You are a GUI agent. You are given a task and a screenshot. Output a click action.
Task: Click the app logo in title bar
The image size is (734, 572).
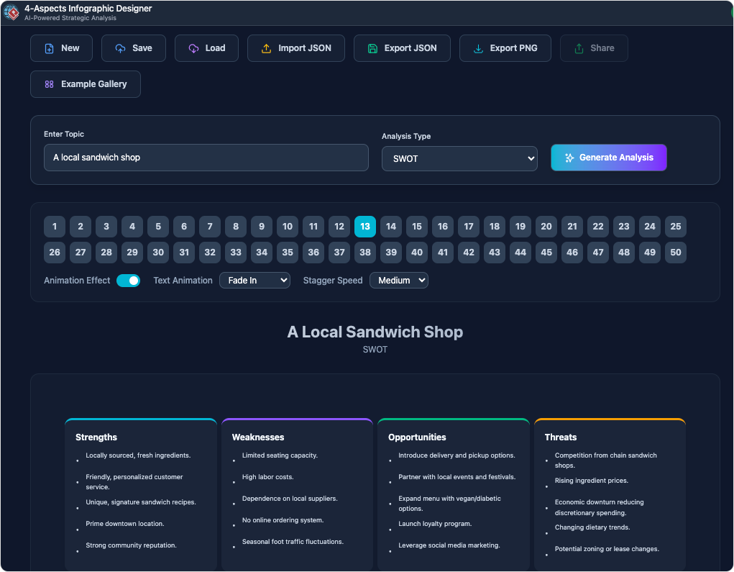click(12, 12)
